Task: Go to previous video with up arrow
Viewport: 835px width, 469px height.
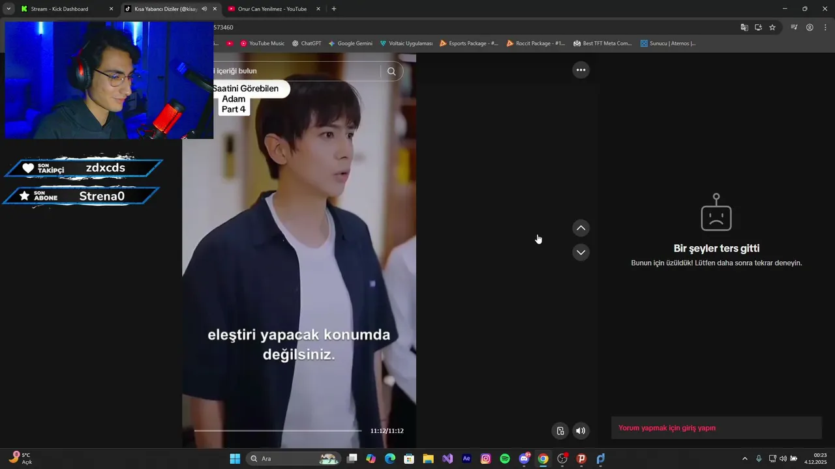Action: click(x=581, y=228)
